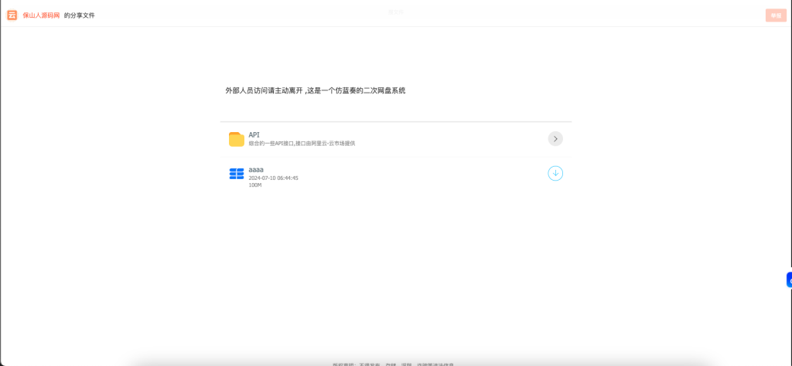Click the 2024-07-10 06:44:45 timestamp
Image resolution: width=792 pixels, height=366 pixels.
click(x=273, y=178)
